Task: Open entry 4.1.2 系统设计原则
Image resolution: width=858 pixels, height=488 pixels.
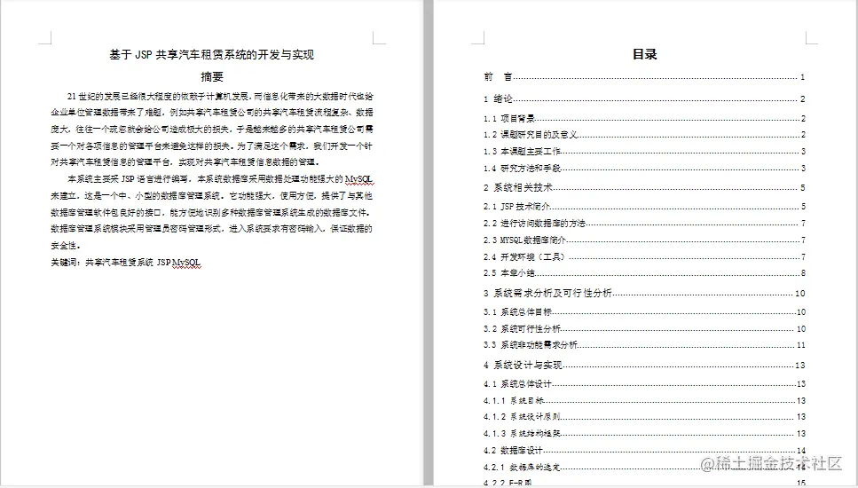Action: pyautogui.click(x=644, y=417)
